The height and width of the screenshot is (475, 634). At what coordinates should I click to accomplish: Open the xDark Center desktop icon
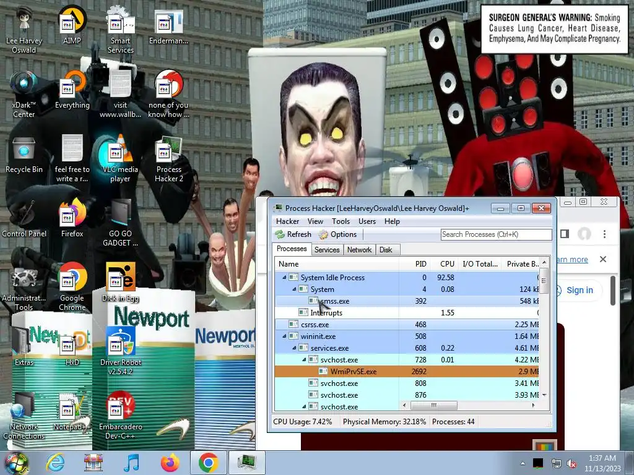(24, 94)
